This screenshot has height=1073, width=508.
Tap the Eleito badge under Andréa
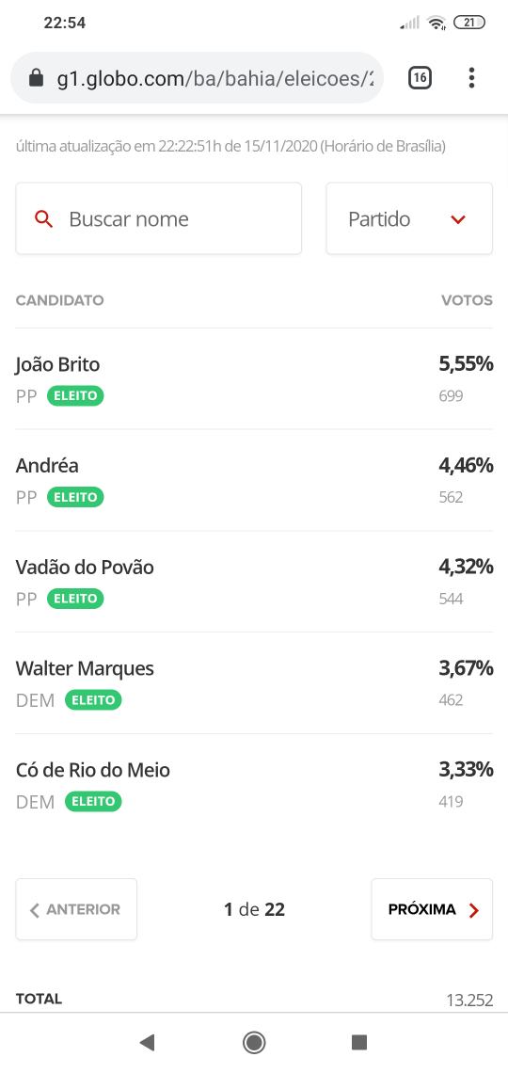[75, 498]
